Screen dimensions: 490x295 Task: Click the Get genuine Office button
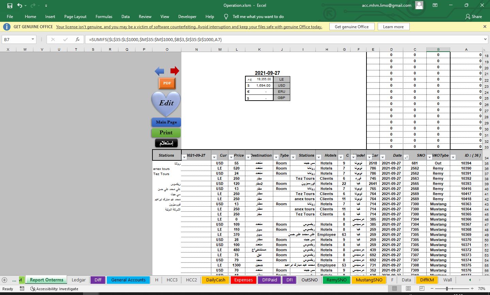[352, 27]
